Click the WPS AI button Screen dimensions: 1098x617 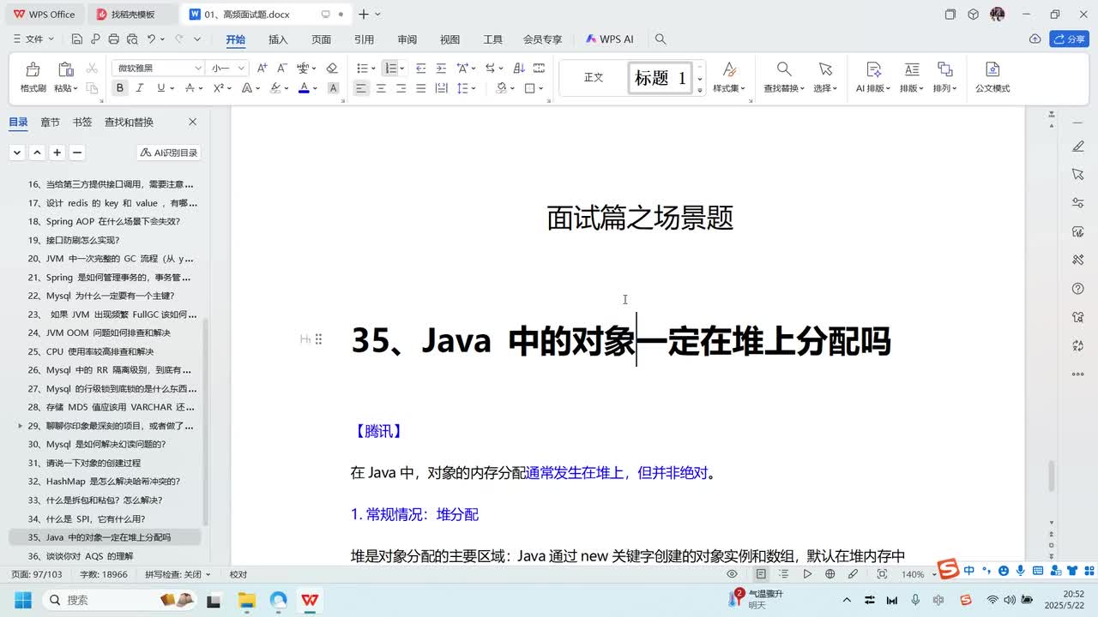pyautogui.click(x=609, y=39)
